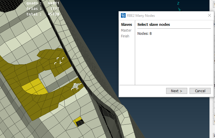215x138 pixels.
Task: Go to the Finish wizard step
Action: (125, 36)
